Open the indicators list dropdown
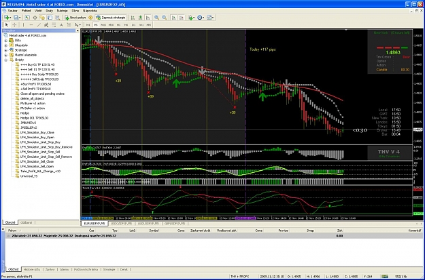The height and width of the screenshot is (280, 425). [191, 18]
